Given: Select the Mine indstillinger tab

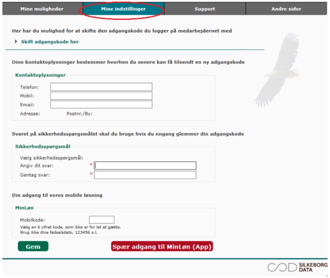Looking at the screenshot, I should coord(123,9).
